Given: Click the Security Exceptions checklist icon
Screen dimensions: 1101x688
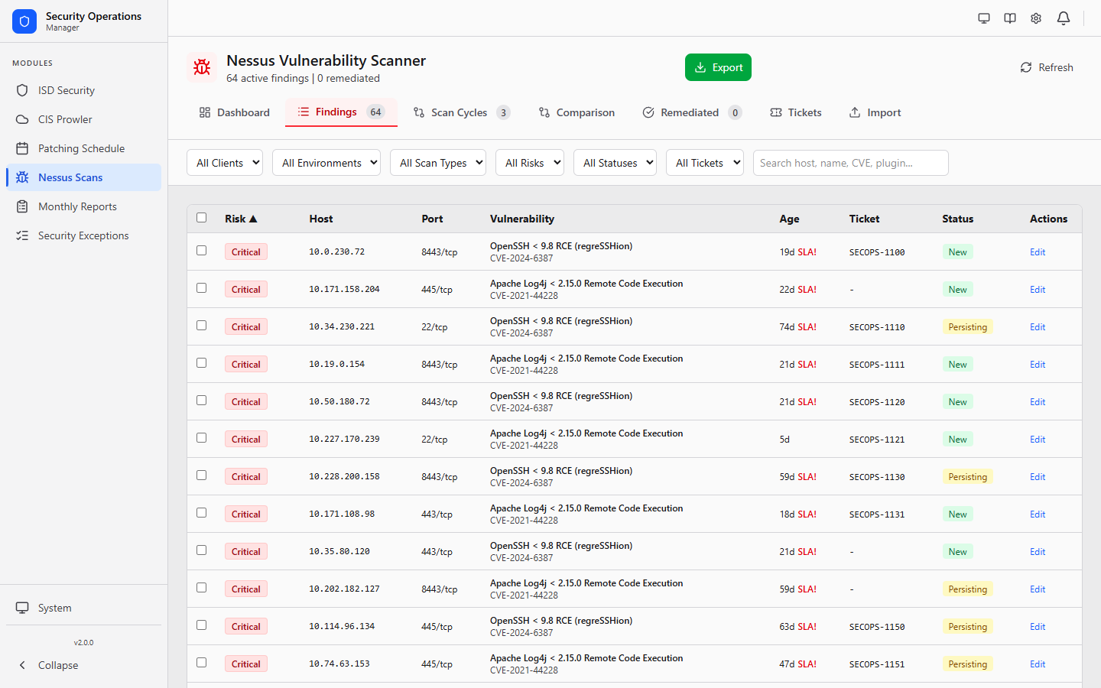Looking at the screenshot, I should (22, 235).
